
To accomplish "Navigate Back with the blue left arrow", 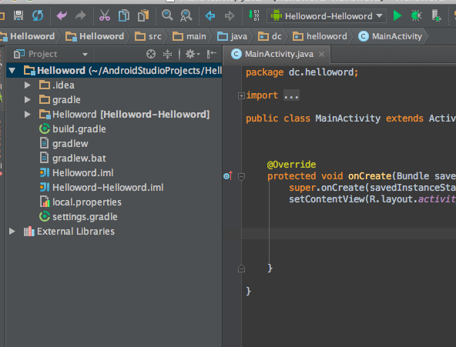I will (210, 15).
